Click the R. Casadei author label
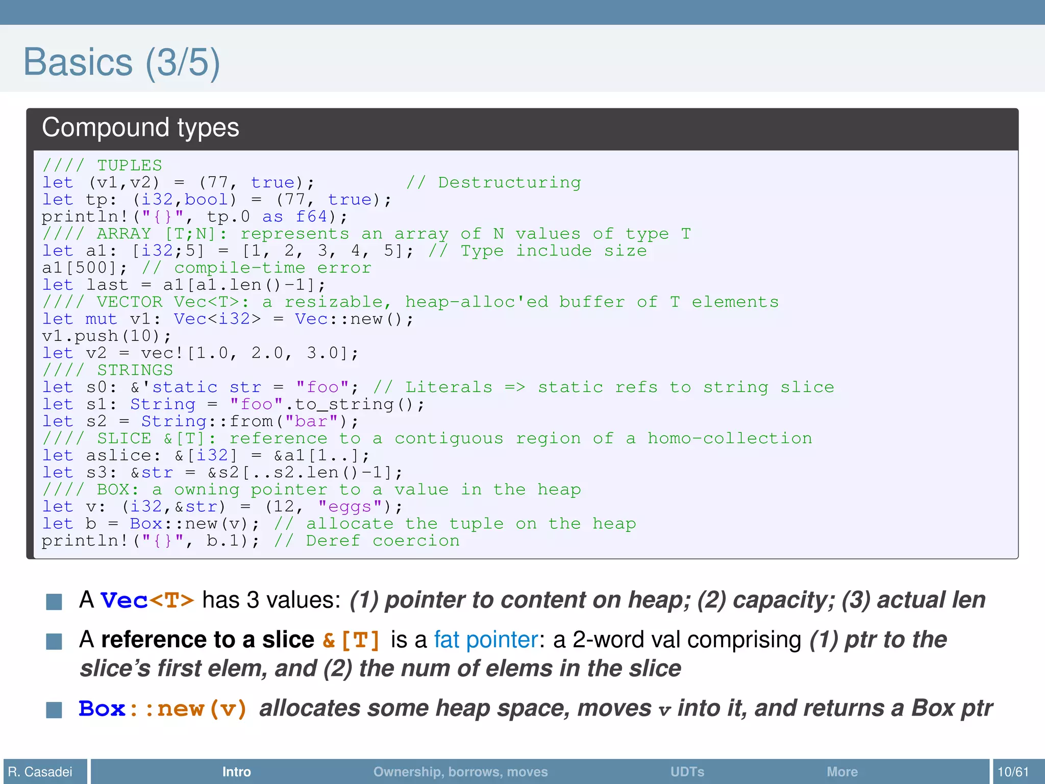 click(x=40, y=771)
